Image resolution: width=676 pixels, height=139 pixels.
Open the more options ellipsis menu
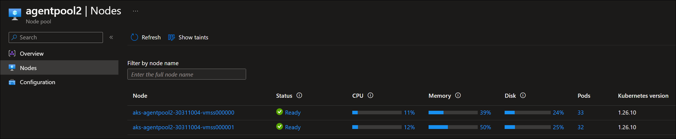(x=136, y=11)
